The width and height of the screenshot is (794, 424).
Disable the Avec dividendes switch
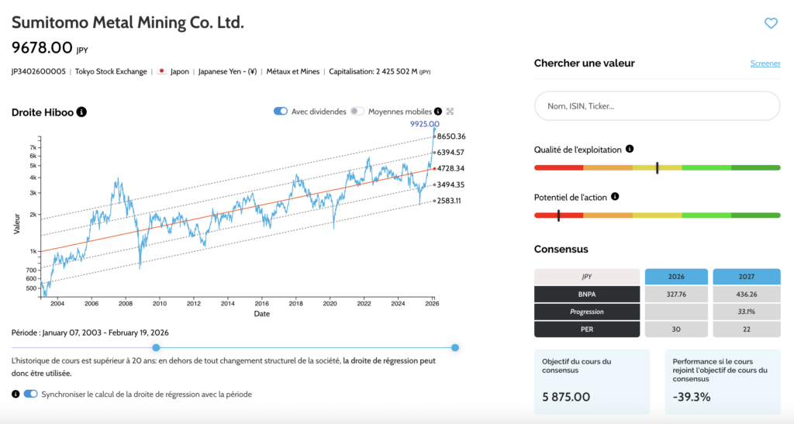tap(281, 112)
